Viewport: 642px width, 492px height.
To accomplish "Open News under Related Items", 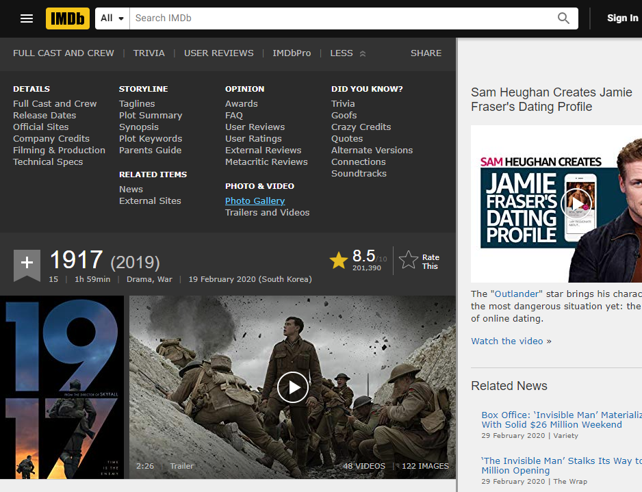I will (131, 189).
